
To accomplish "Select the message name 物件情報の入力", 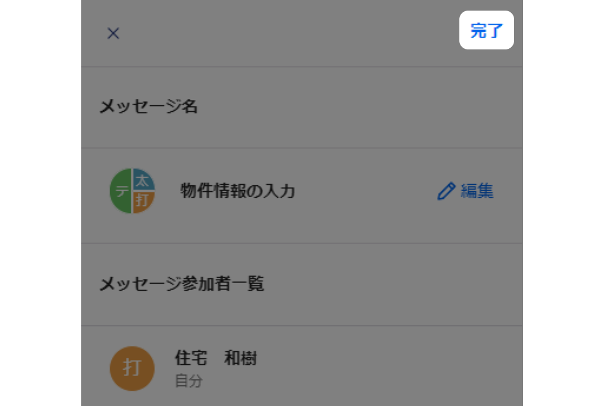I will [x=237, y=191].
